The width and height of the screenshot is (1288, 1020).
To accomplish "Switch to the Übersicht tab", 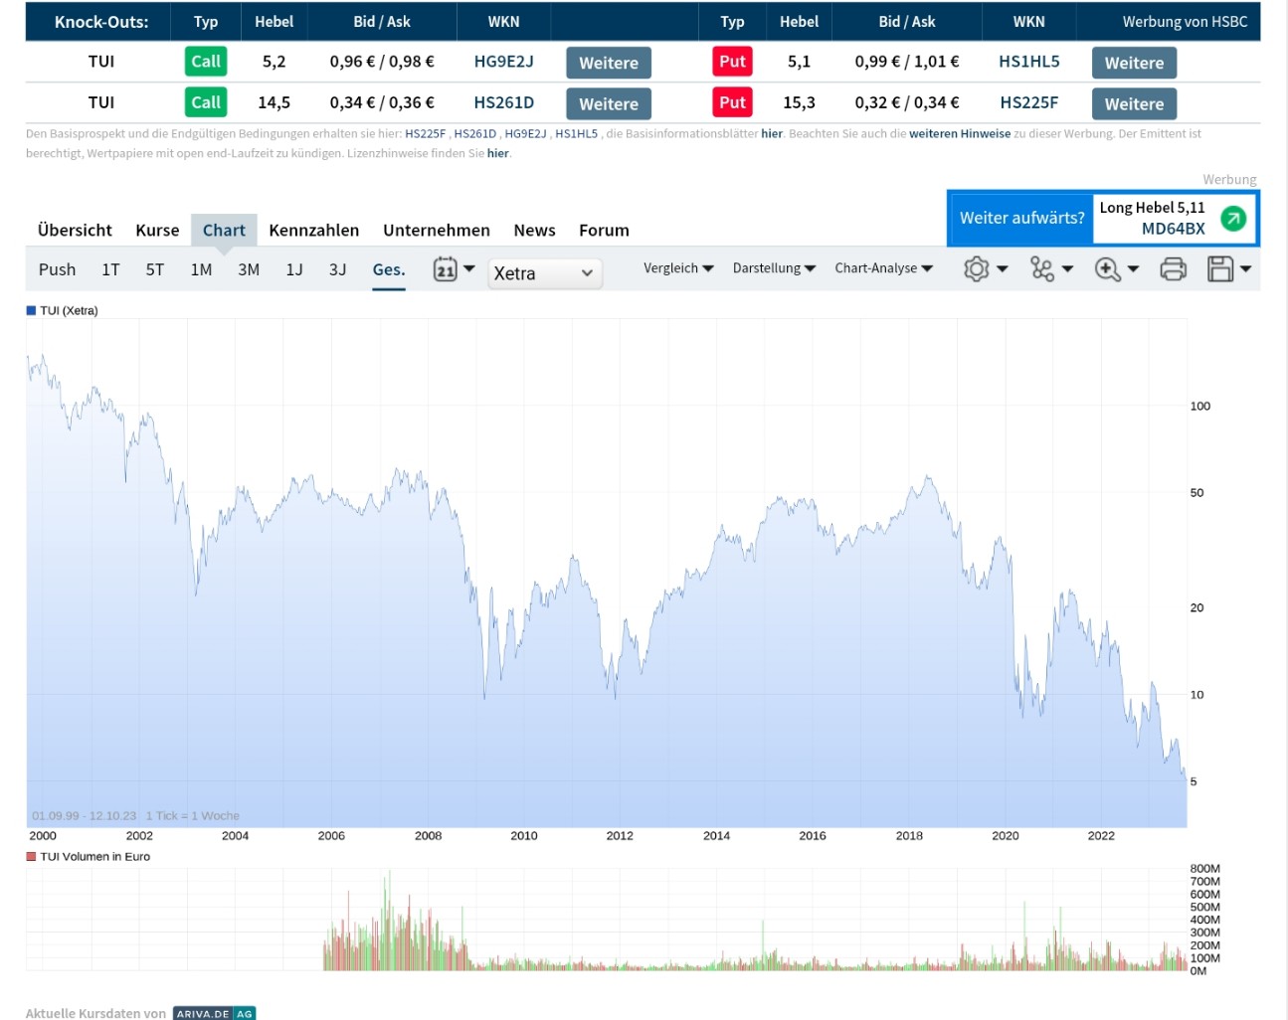I will (75, 231).
